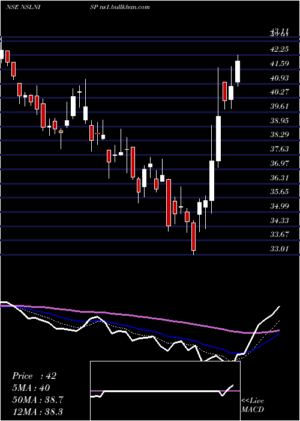Click the lowest red candlestick near 33.01
Viewport: 300px width, 421px height.
193,236
